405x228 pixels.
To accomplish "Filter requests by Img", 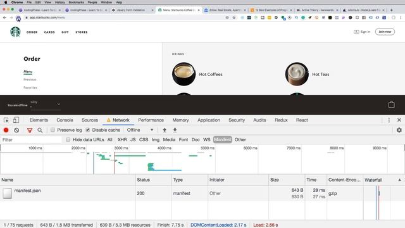I will pos(156,139).
